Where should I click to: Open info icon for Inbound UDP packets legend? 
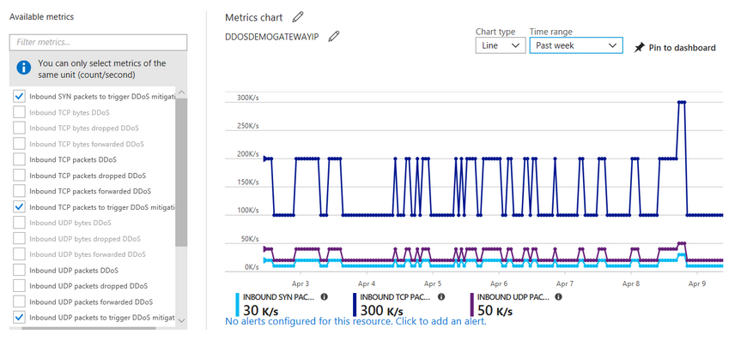pyautogui.click(x=558, y=297)
